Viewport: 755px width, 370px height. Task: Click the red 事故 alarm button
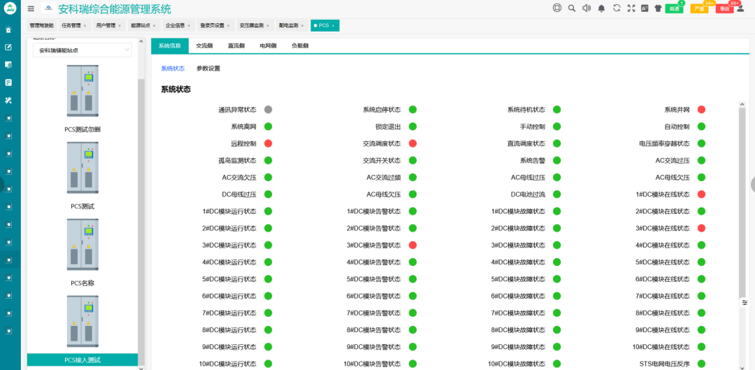coord(725,8)
